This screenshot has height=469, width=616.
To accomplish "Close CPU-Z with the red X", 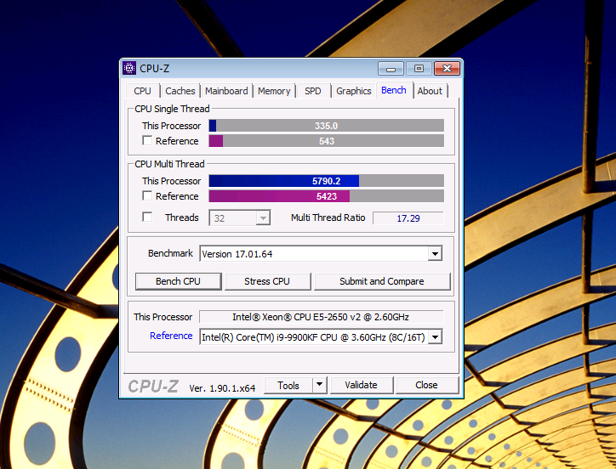I will [447, 69].
